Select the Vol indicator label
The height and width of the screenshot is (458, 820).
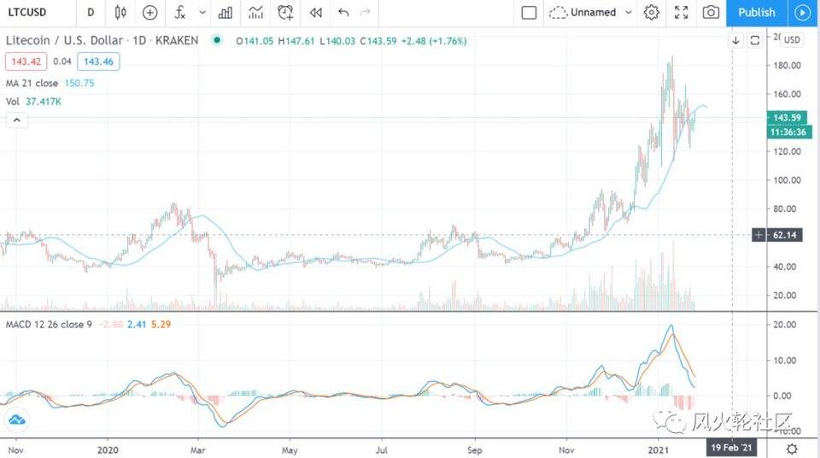pos(13,102)
